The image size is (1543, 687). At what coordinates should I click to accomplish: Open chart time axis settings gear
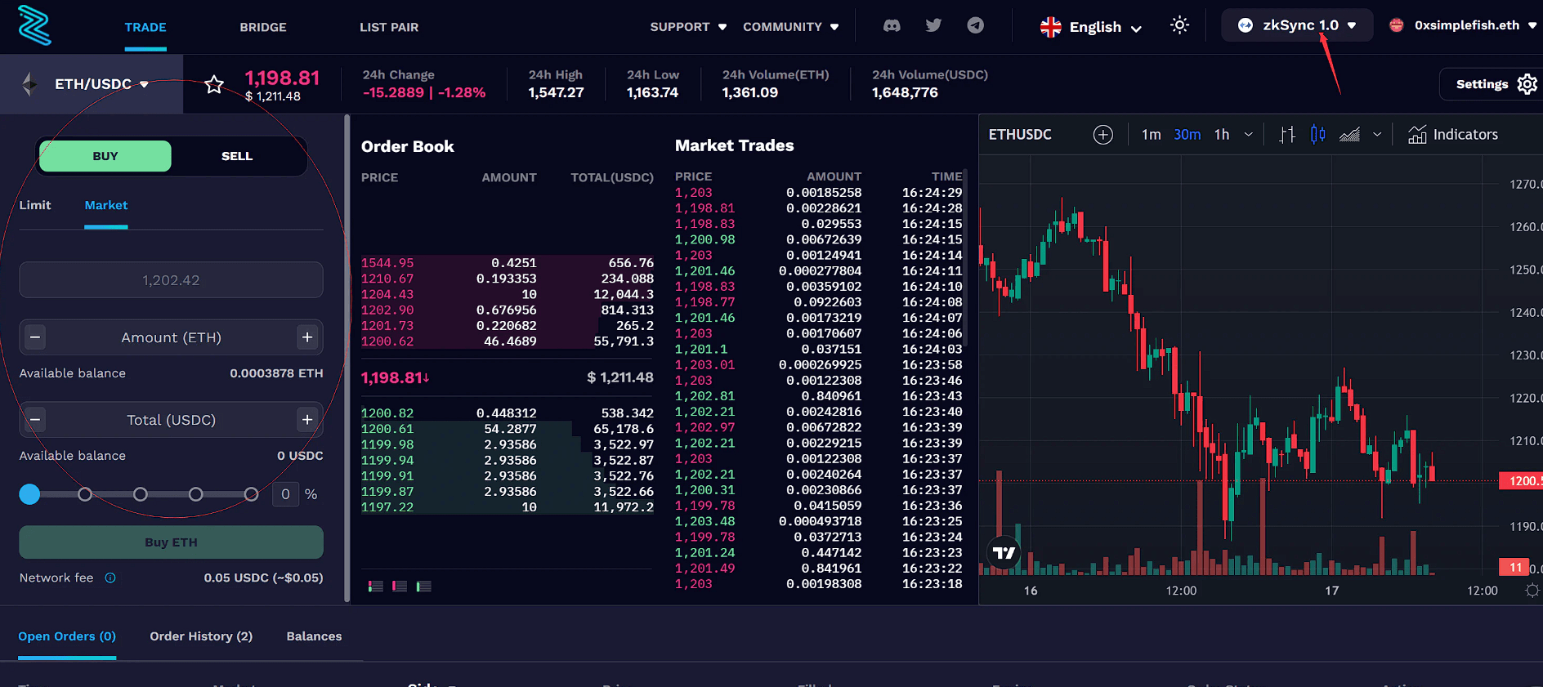coord(1532,590)
